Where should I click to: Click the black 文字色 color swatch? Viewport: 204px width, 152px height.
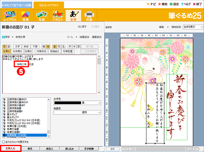[x=68, y=103]
